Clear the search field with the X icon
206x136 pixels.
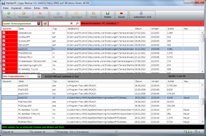72,24
